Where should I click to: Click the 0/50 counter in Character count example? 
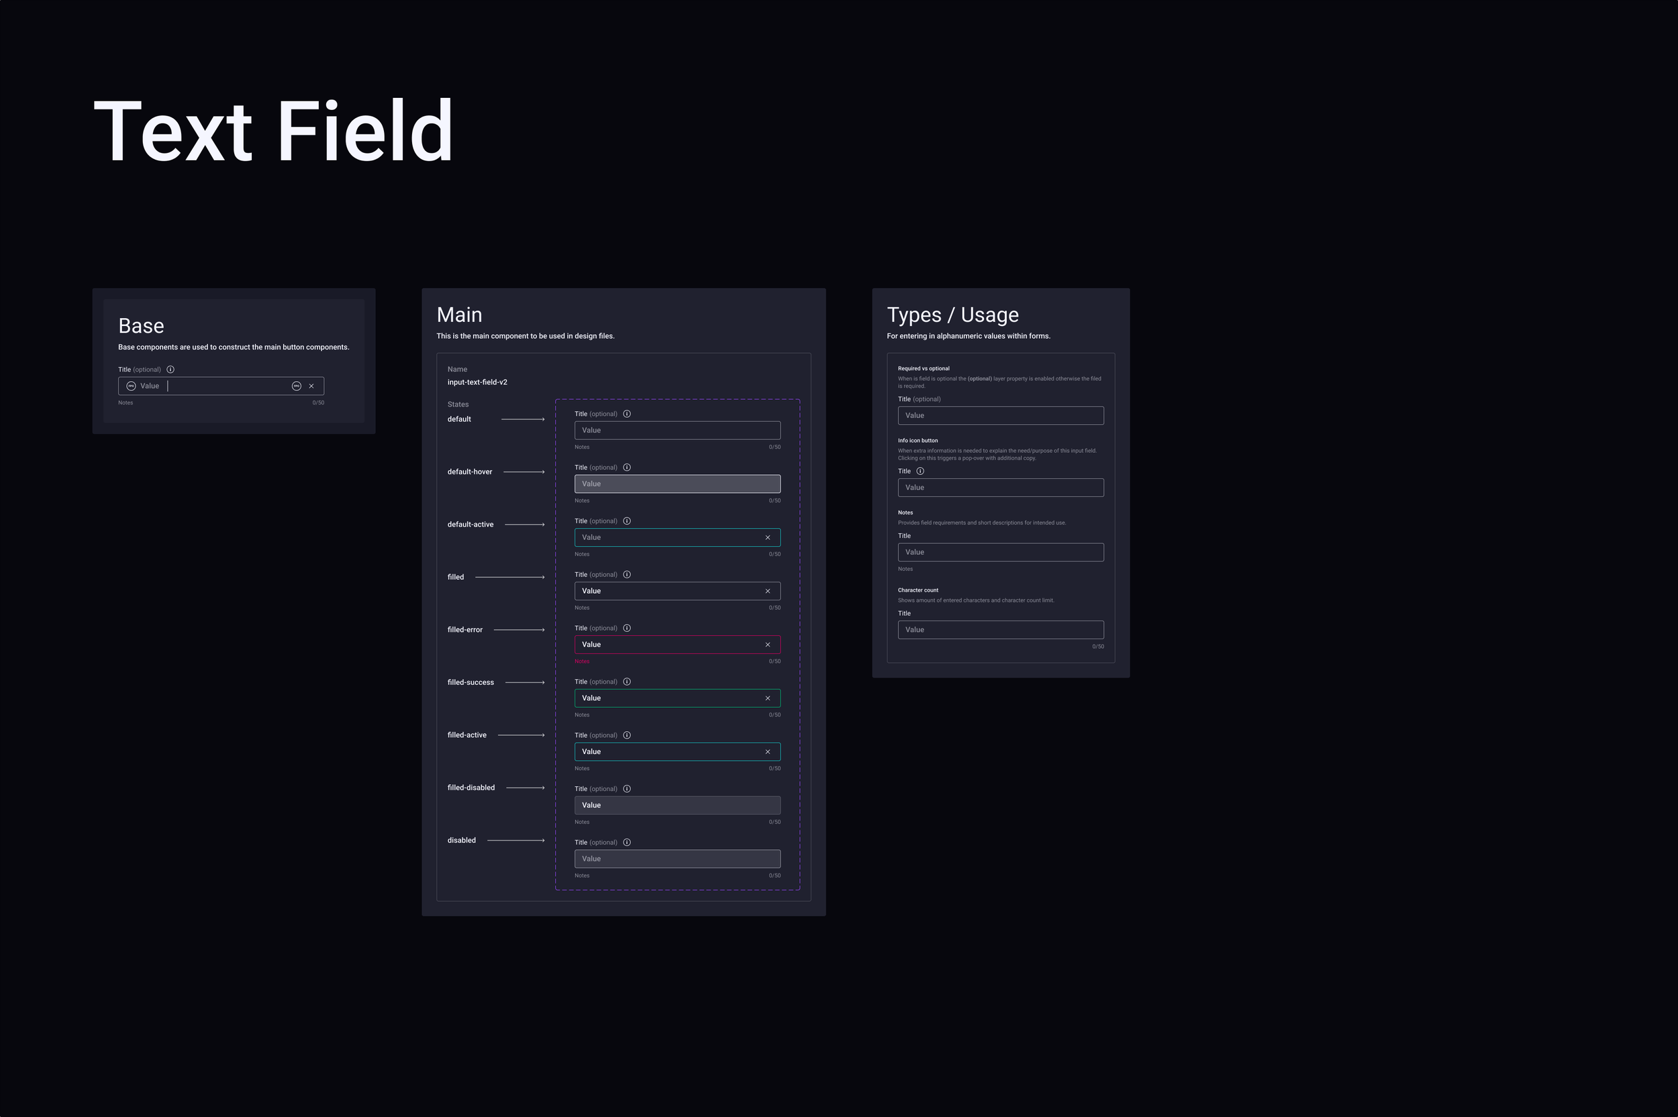tap(1097, 646)
